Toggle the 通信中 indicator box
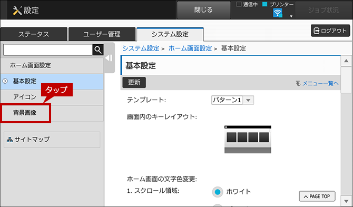353x207 pixels. (x=239, y=4)
